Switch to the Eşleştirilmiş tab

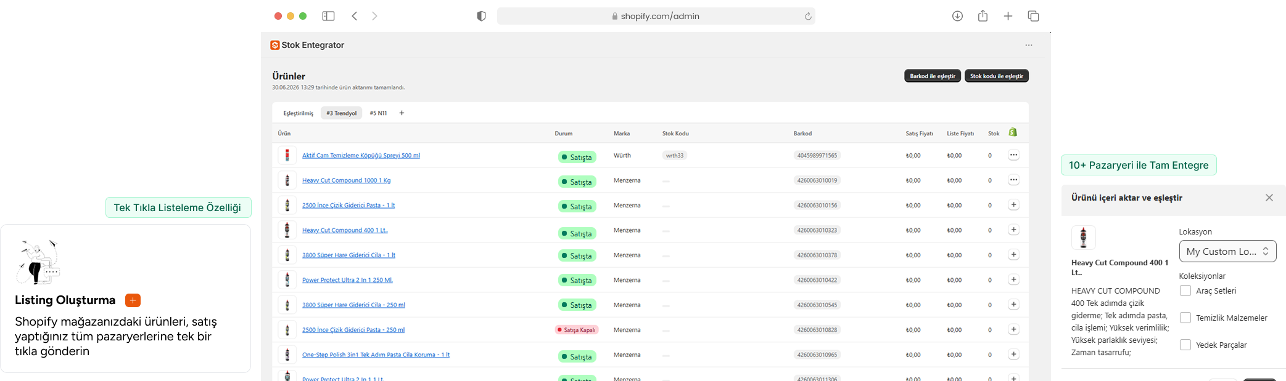[x=299, y=113]
